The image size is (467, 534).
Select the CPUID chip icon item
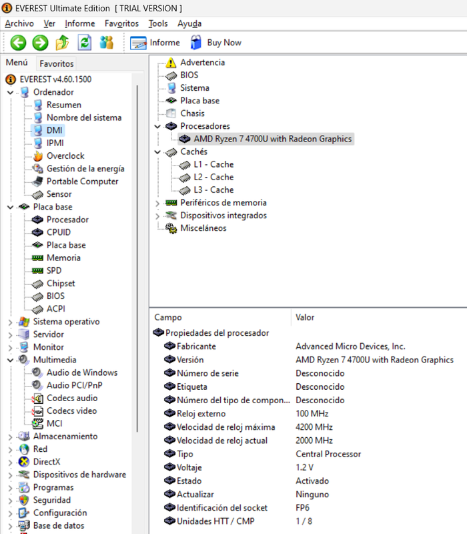(37, 232)
